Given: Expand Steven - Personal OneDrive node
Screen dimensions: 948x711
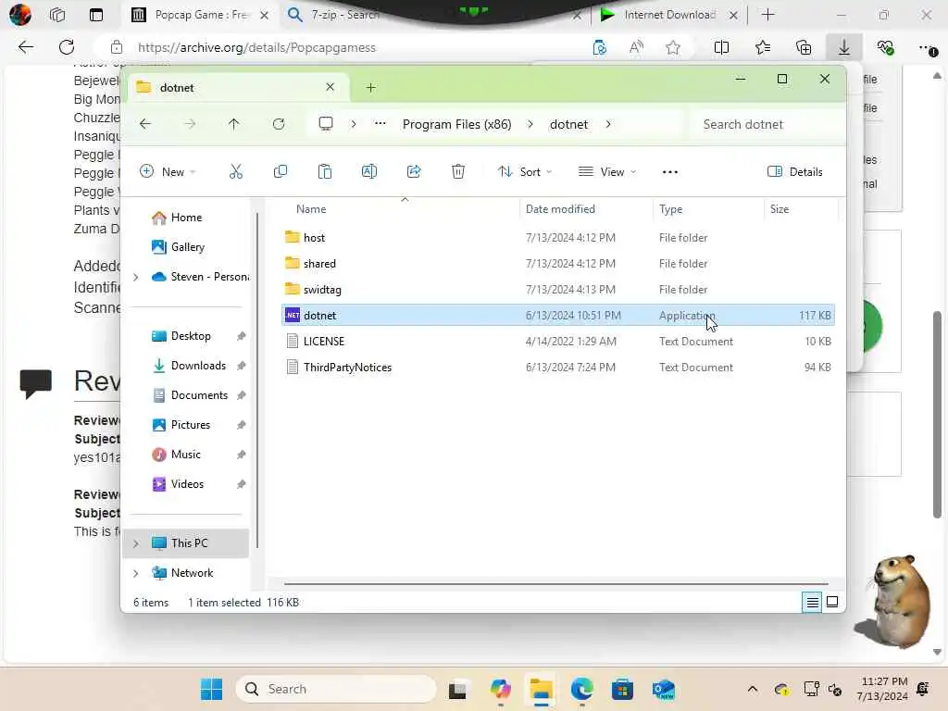Looking at the screenshot, I should [136, 277].
